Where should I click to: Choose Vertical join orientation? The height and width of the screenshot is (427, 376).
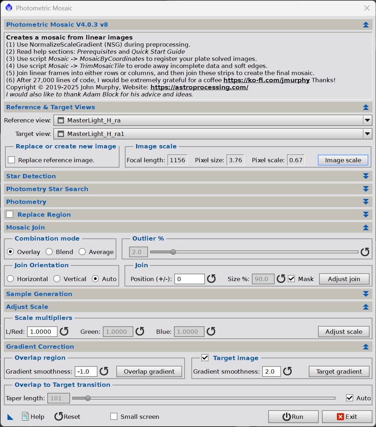coord(57,279)
